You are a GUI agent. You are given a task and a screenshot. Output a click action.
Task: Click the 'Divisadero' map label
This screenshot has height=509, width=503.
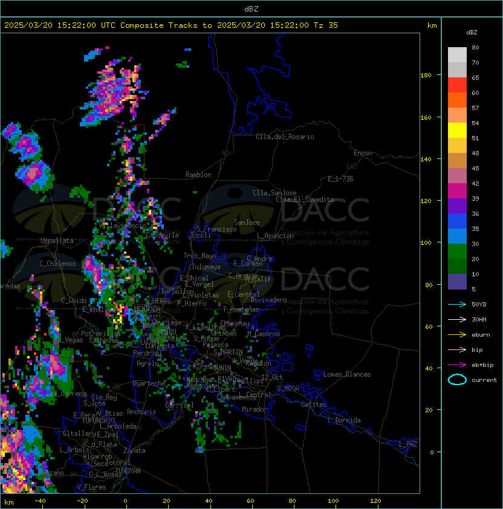269,300
